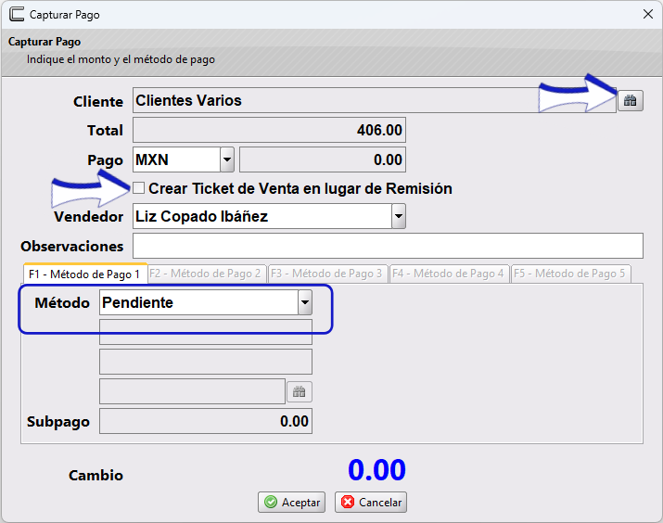This screenshot has height=523, width=663.
Task: Click the Observaciones text field
Action: pyautogui.click(x=388, y=246)
